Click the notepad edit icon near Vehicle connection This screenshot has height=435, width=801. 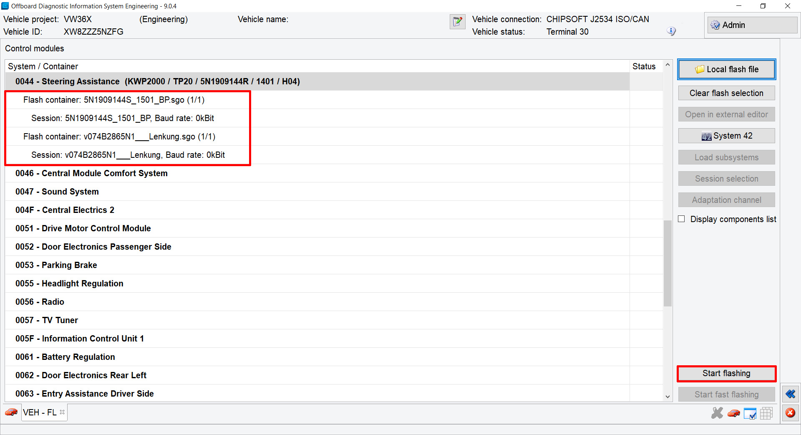[458, 21]
